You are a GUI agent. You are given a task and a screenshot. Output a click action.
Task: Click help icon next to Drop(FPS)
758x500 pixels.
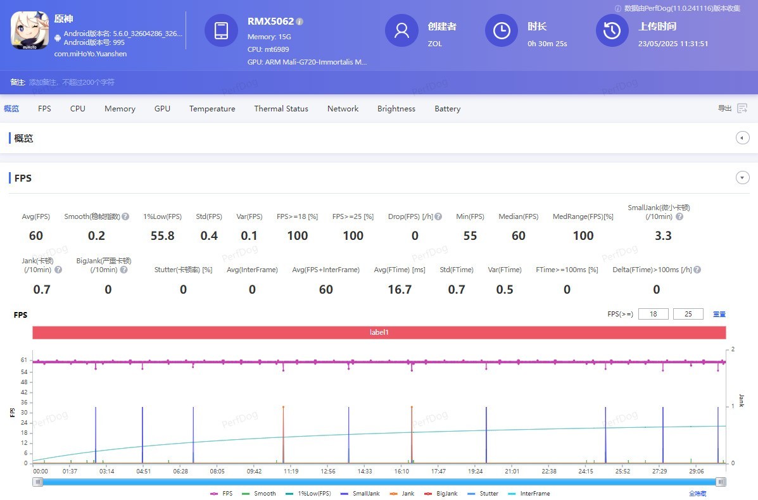[x=438, y=216]
